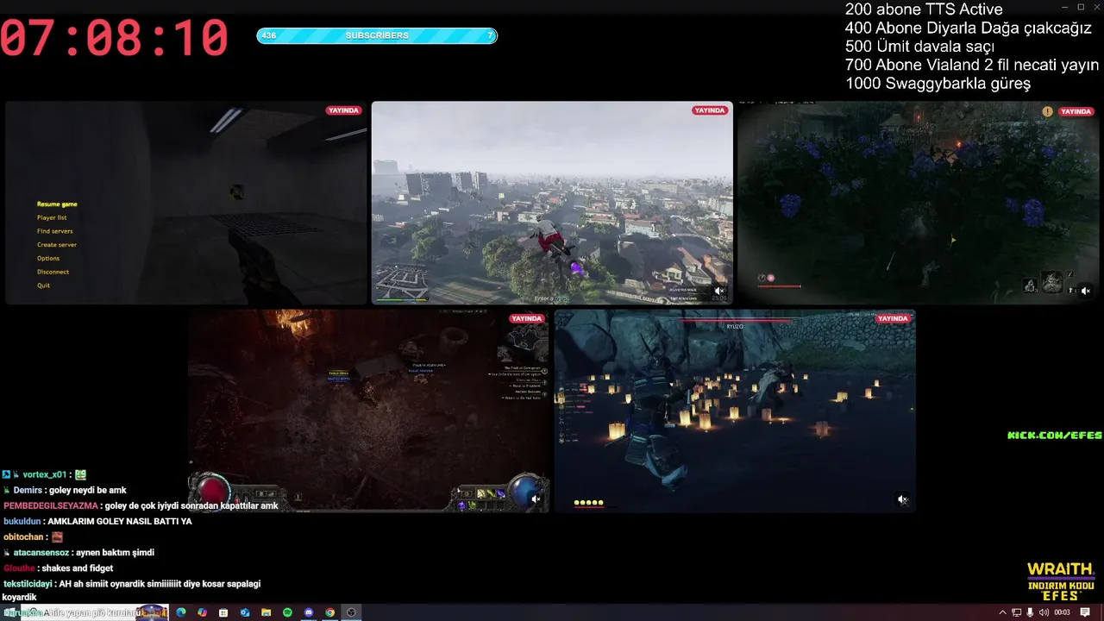The width and height of the screenshot is (1104, 621).
Task: Click chat username vortex_x01
Action: click(x=44, y=474)
